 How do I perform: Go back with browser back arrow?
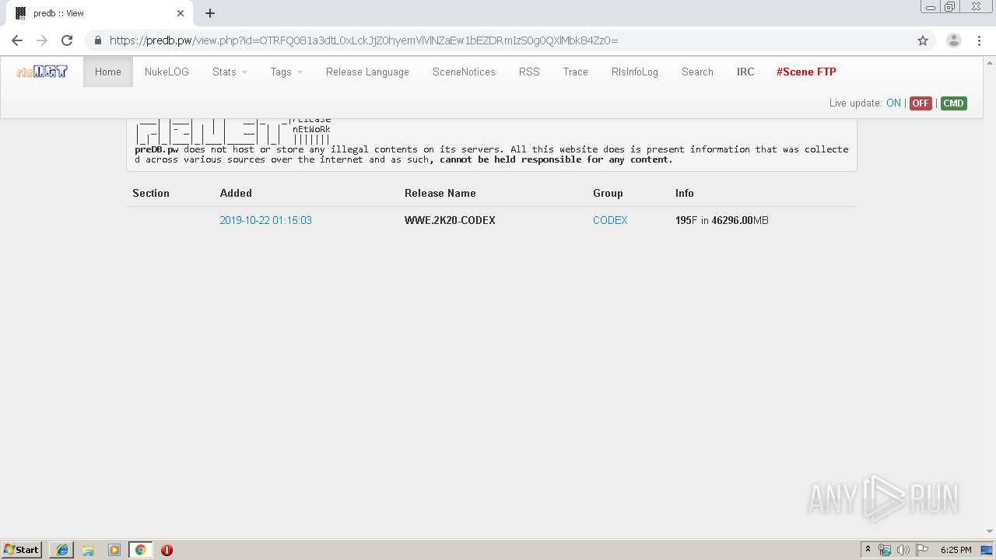pyautogui.click(x=17, y=40)
